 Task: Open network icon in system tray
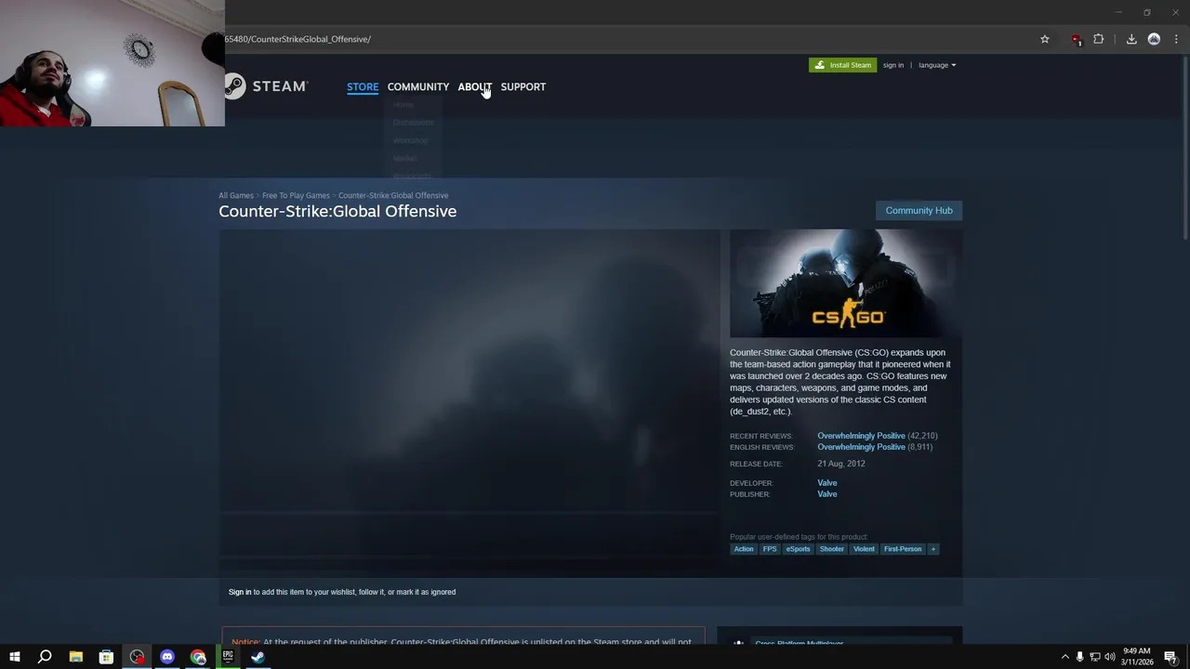[1094, 657]
